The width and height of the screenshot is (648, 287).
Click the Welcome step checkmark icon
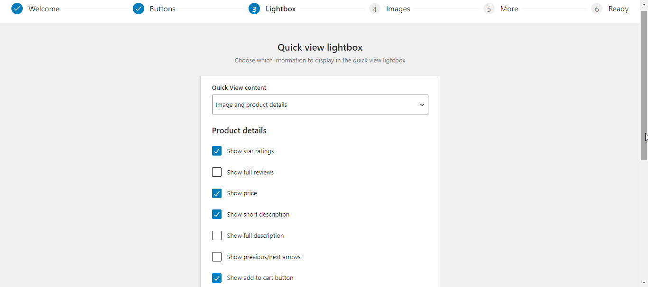point(17,9)
